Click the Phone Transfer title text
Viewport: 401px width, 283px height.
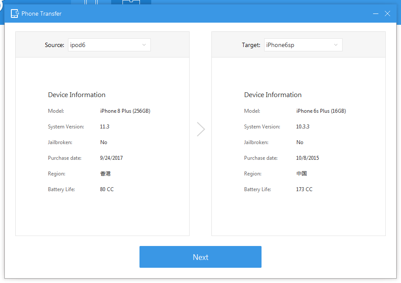coord(41,13)
